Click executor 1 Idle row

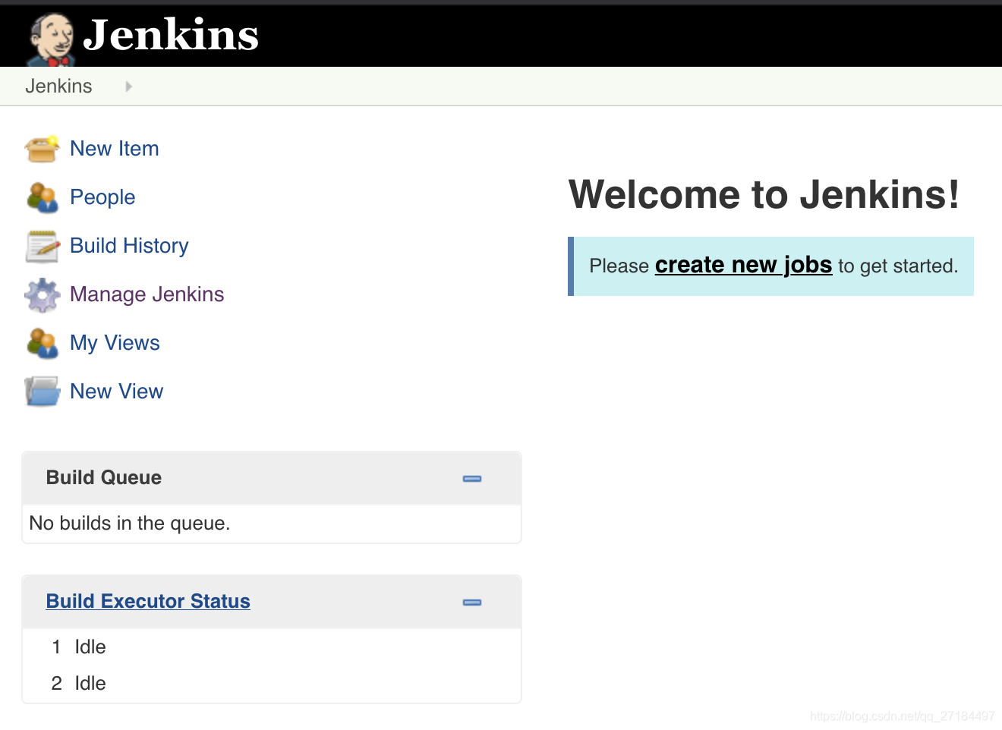tap(272, 647)
